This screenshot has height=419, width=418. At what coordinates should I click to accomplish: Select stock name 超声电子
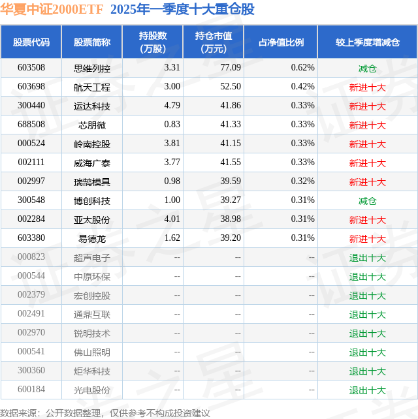[92, 258]
